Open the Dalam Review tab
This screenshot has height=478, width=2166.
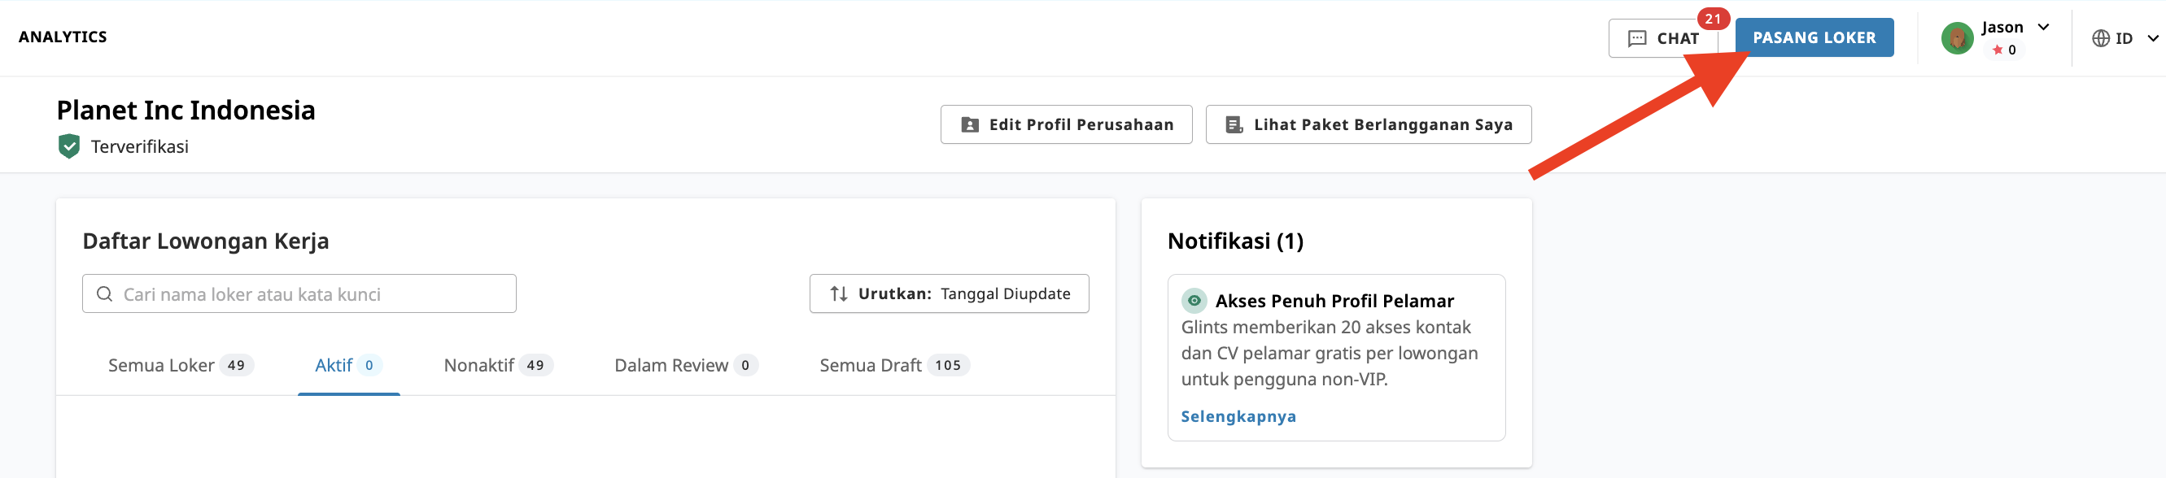point(686,366)
